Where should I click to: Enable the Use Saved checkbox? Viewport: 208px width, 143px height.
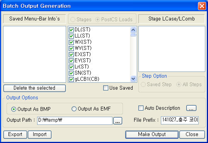click(x=106, y=88)
